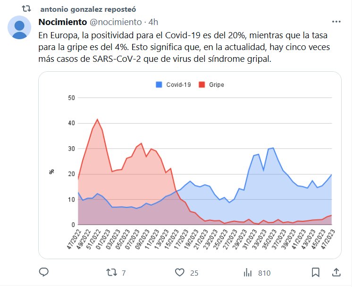Screen dimensions: 354x287
Task: Open Nocimiento profile avatar
Action: 20,27
